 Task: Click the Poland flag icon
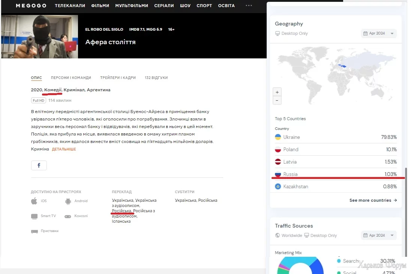[x=278, y=149]
